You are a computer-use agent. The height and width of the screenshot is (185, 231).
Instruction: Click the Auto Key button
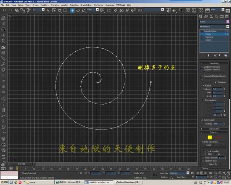coord(164,173)
